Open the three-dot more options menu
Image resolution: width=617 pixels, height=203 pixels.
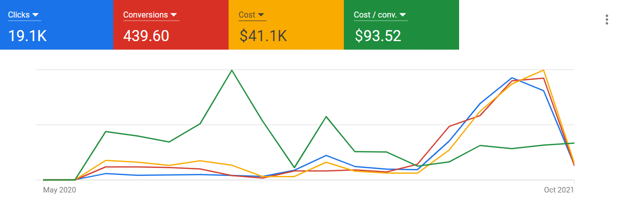607,20
